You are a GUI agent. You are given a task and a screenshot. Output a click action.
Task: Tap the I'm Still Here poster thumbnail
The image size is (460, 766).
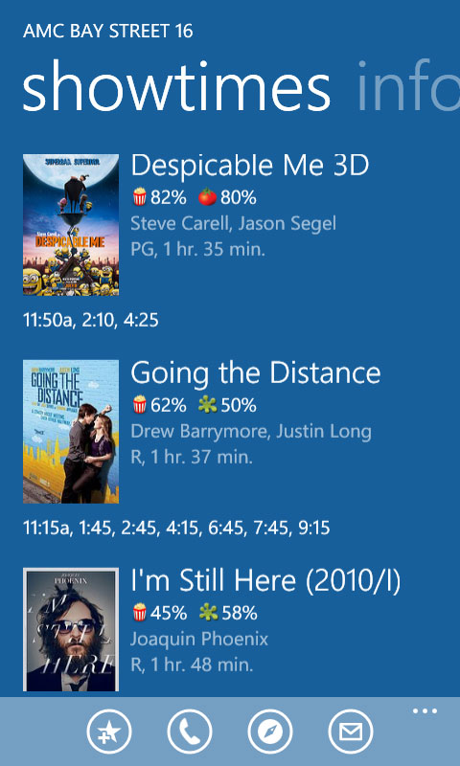(71, 630)
